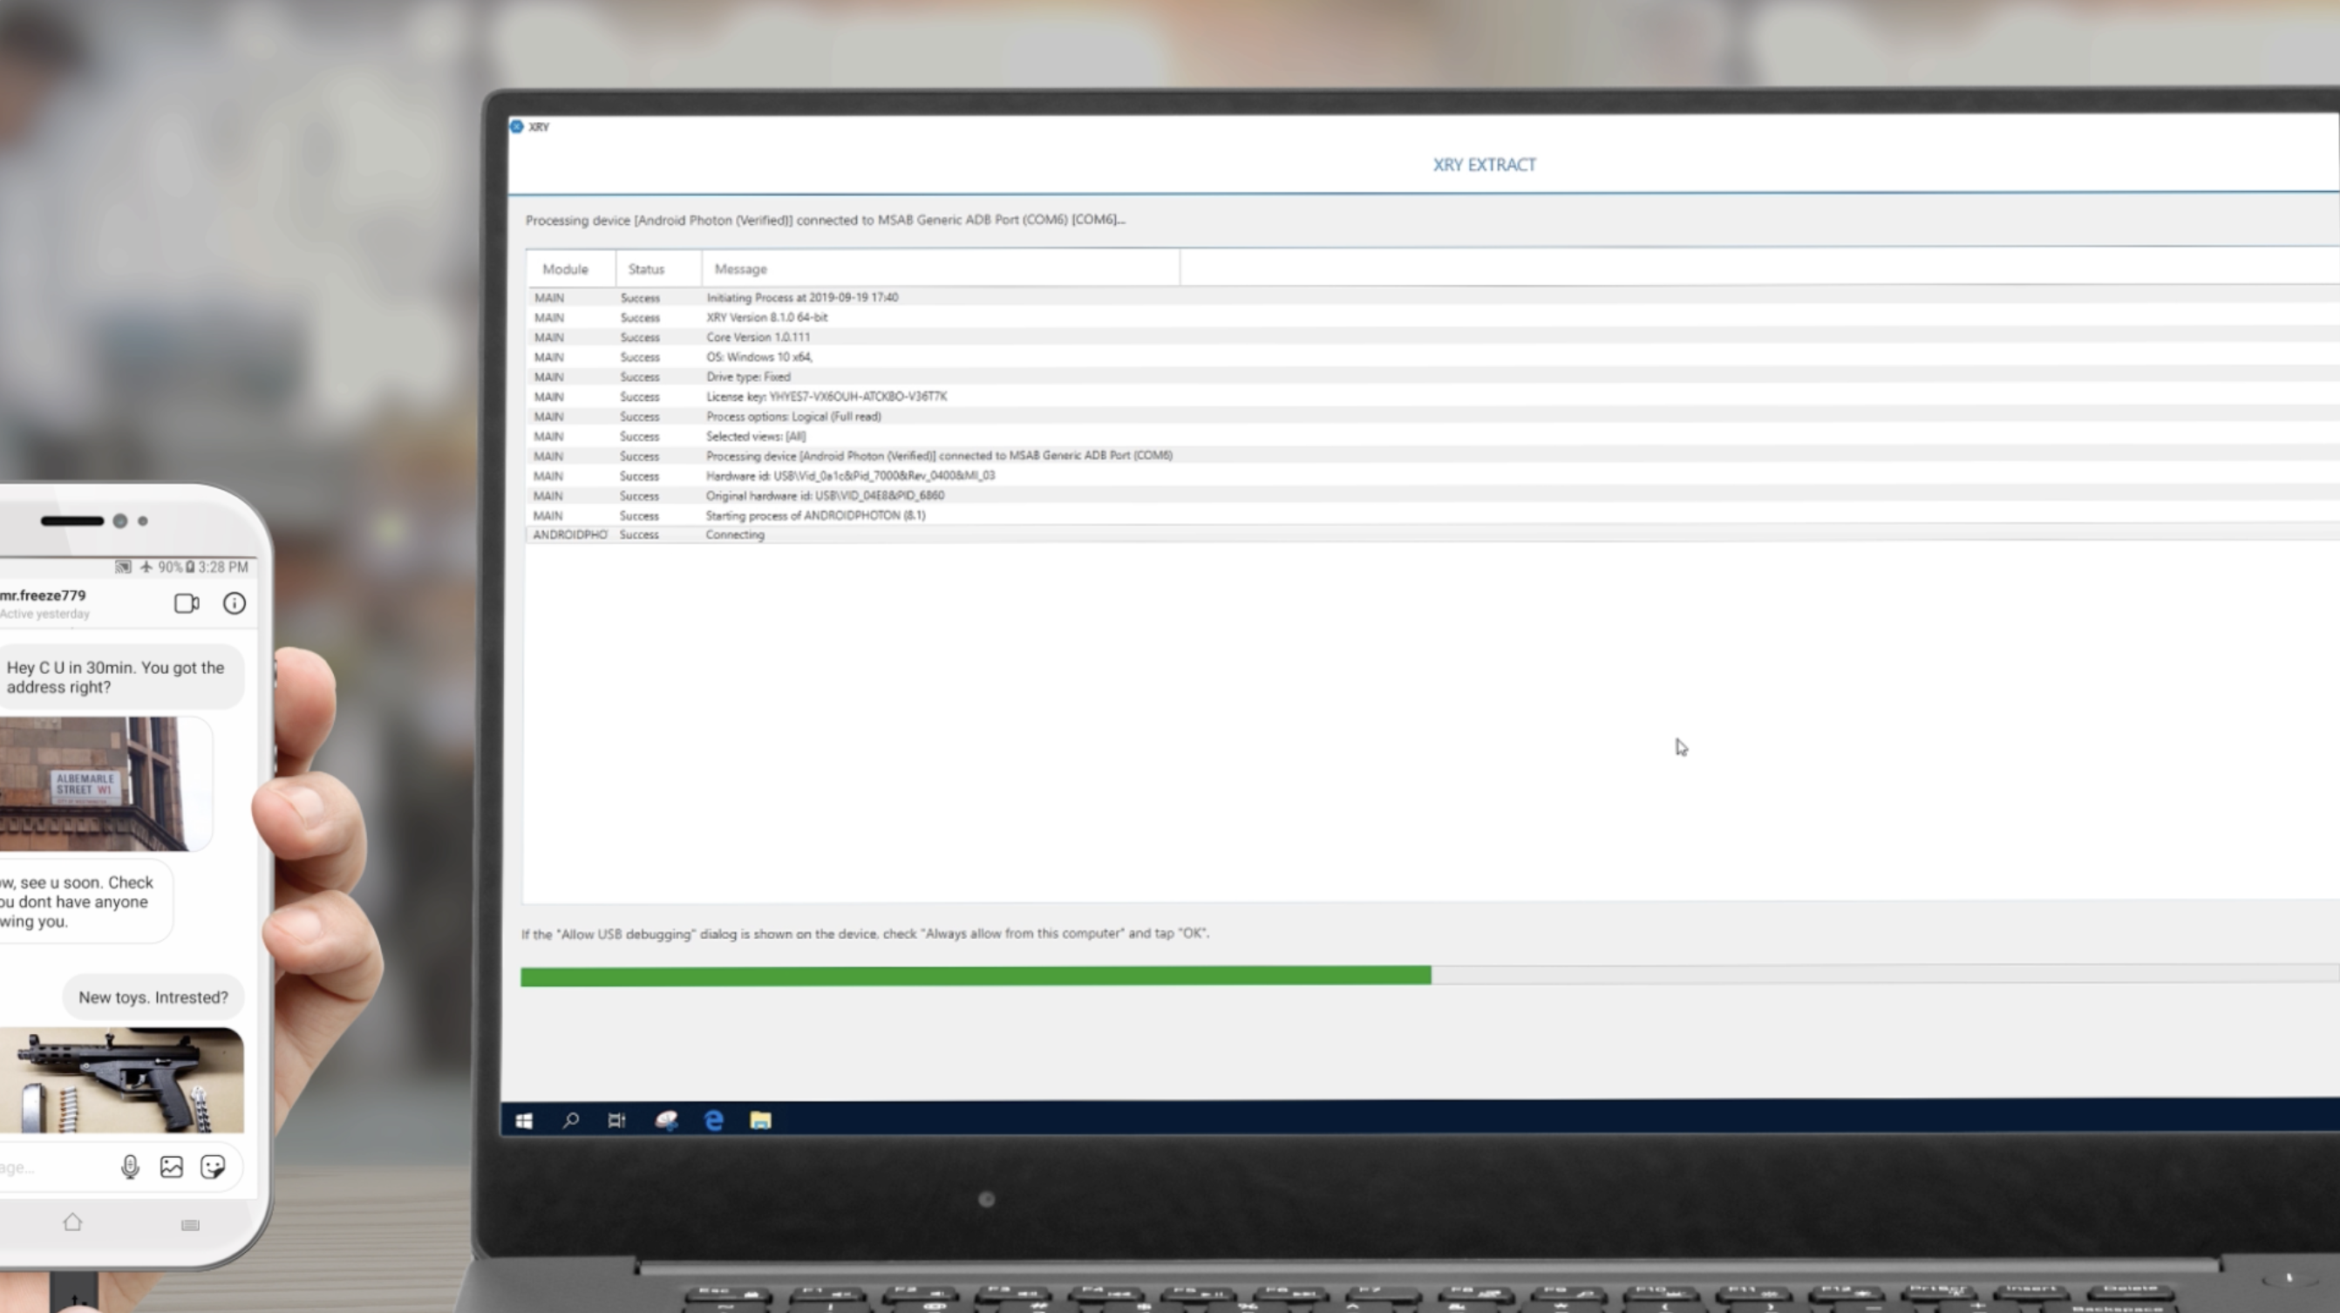Click the Windows Start button on the taskbar
Image resolution: width=2340 pixels, height=1313 pixels.
pyautogui.click(x=524, y=1120)
